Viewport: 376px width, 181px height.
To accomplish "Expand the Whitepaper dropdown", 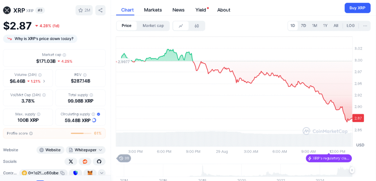I will (86, 150).
